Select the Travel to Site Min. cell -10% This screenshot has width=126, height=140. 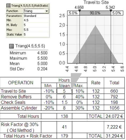click(49, 91)
